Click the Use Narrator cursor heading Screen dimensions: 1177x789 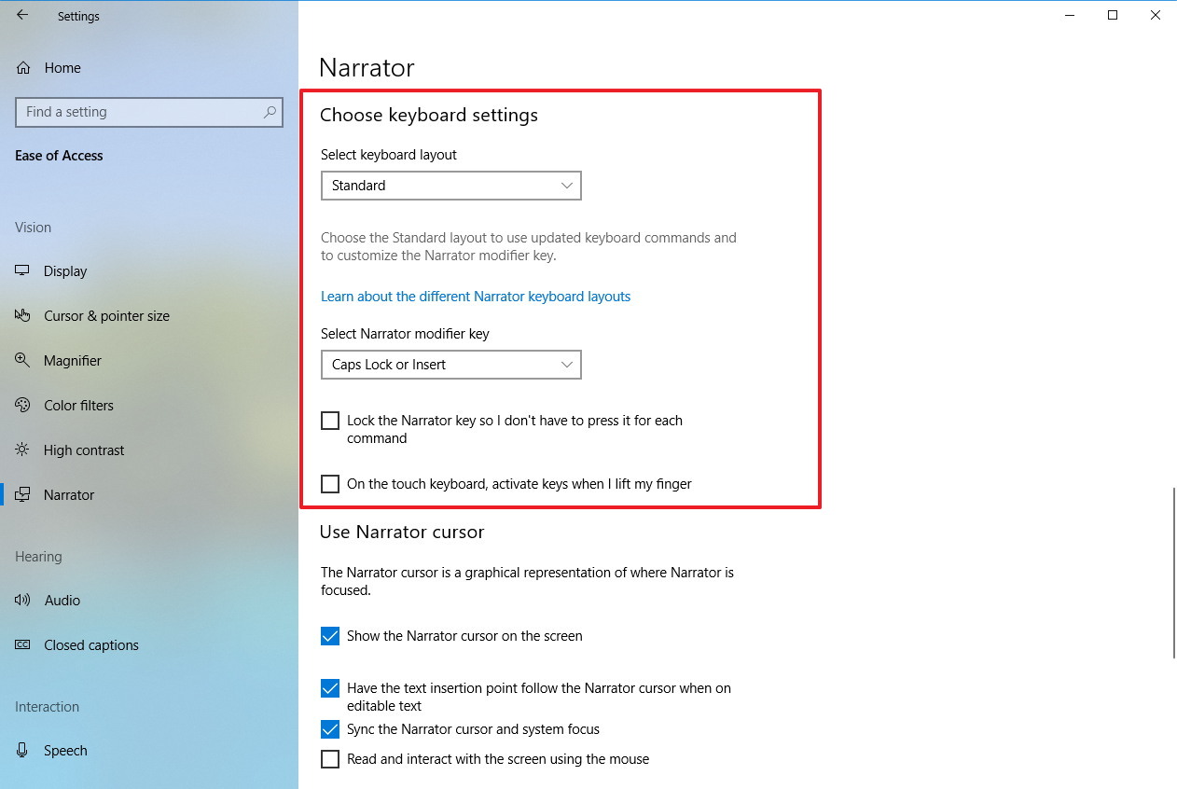point(402,533)
